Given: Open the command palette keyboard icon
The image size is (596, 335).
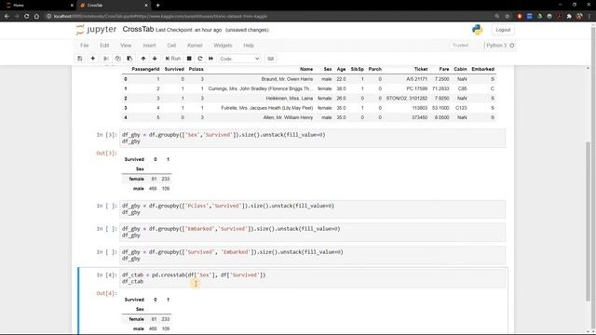Looking at the screenshot, I should (271, 59).
